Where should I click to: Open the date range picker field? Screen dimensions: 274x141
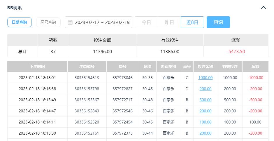[x=102, y=22]
